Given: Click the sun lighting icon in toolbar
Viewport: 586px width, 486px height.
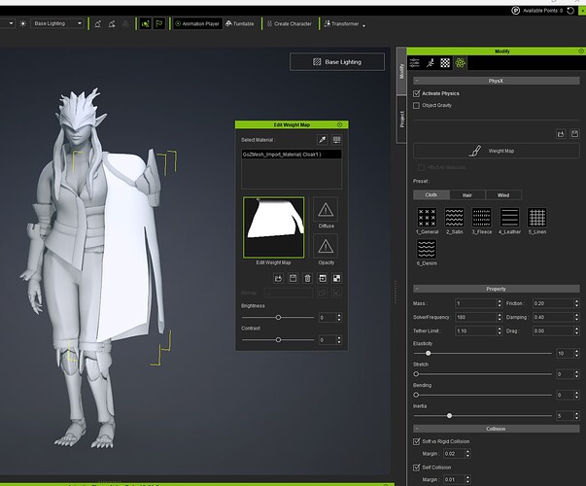Looking at the screenshot, I should [22, 23].
